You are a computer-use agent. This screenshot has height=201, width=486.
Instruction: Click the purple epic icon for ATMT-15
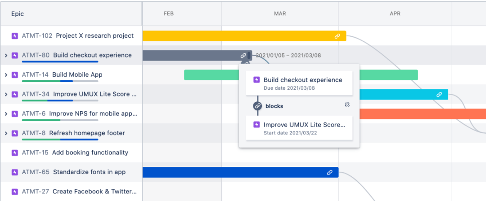pyautogui.click(x=14, y=153)
